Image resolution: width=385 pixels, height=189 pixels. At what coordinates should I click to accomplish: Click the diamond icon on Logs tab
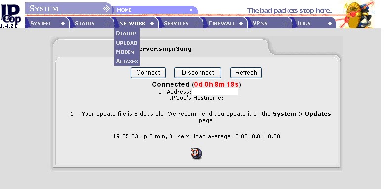(x=330, y=24)
